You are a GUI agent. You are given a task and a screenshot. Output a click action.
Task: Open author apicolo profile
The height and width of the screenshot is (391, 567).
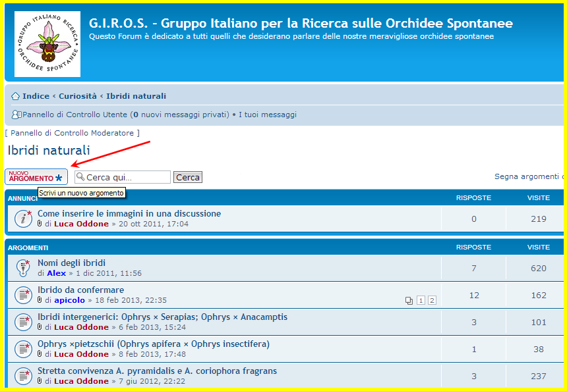click(x=69, y=300)
